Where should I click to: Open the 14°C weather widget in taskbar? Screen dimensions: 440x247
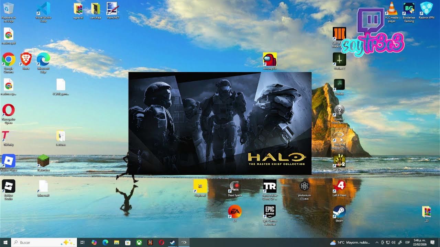(x=350, y=243)
